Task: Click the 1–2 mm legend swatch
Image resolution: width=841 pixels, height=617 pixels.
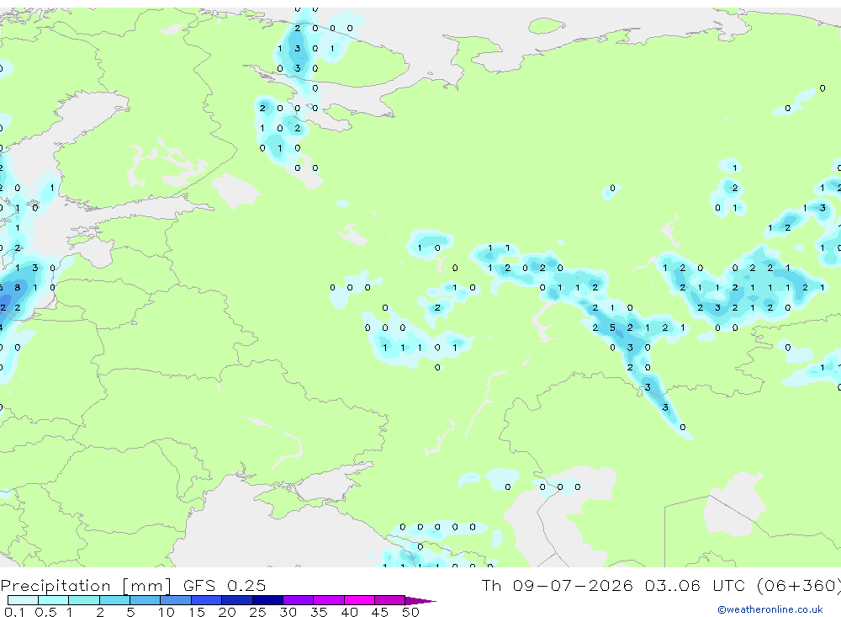Action: coord(84,600)
